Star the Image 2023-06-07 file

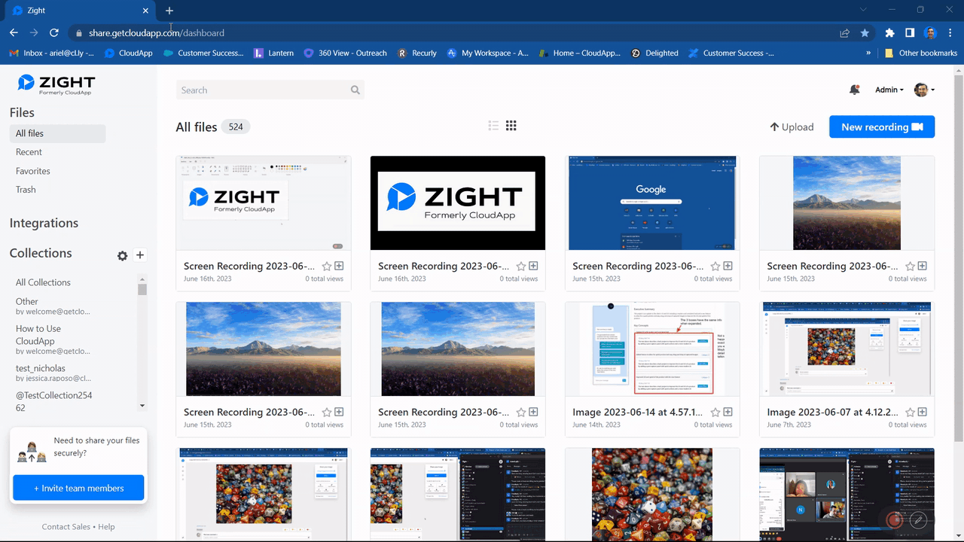tap(910, 412)
